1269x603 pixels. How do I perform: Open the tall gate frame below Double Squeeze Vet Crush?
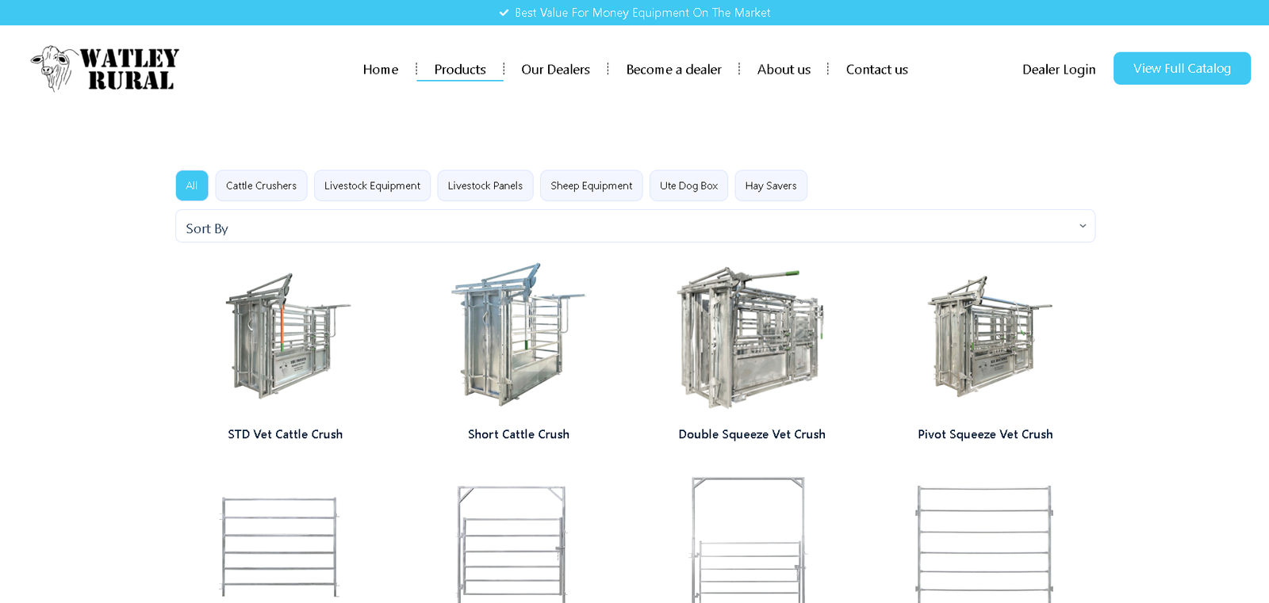748,540
